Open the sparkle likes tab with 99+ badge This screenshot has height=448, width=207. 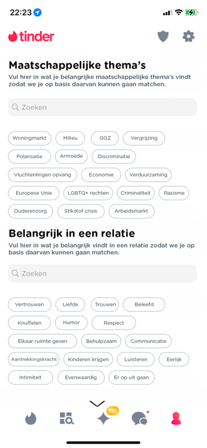pyautogui.click(x=104, y=419)
